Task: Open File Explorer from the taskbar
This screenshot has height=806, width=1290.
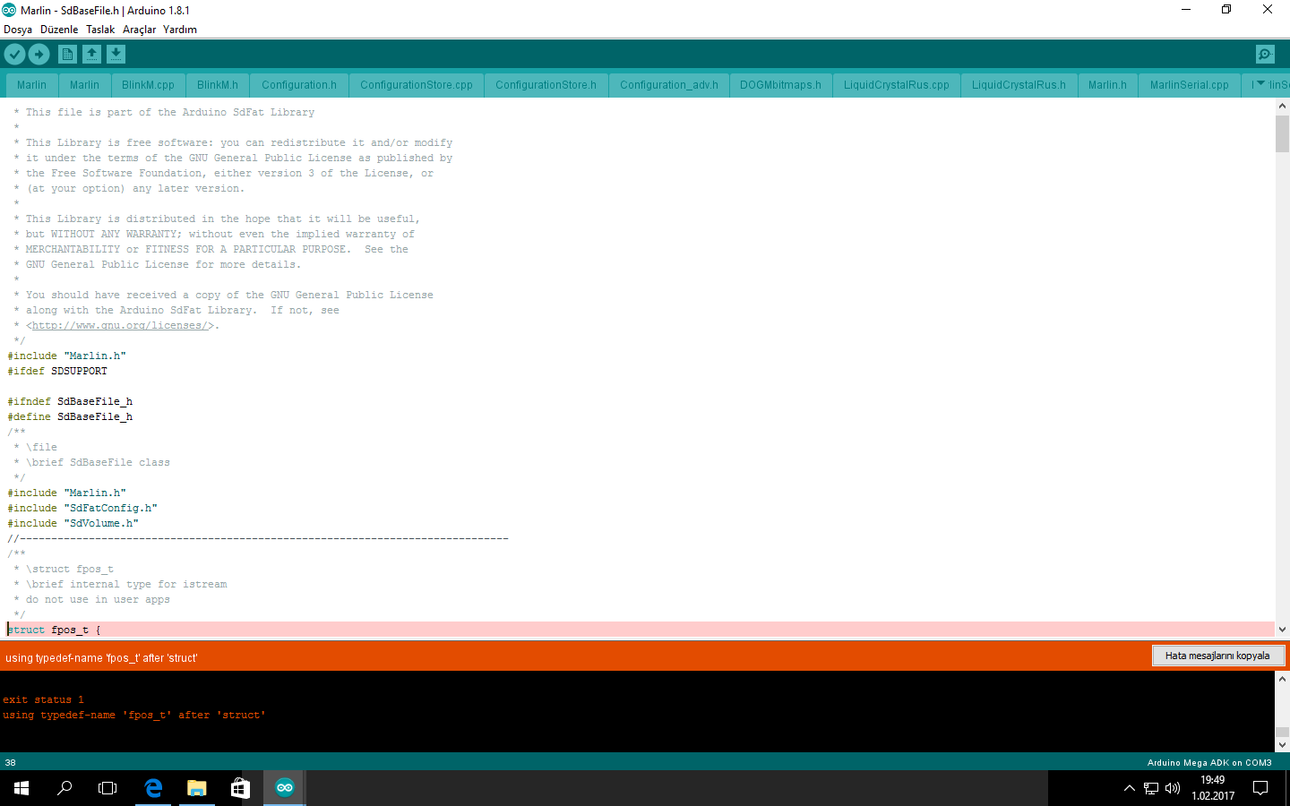Action: coord(197,788)
